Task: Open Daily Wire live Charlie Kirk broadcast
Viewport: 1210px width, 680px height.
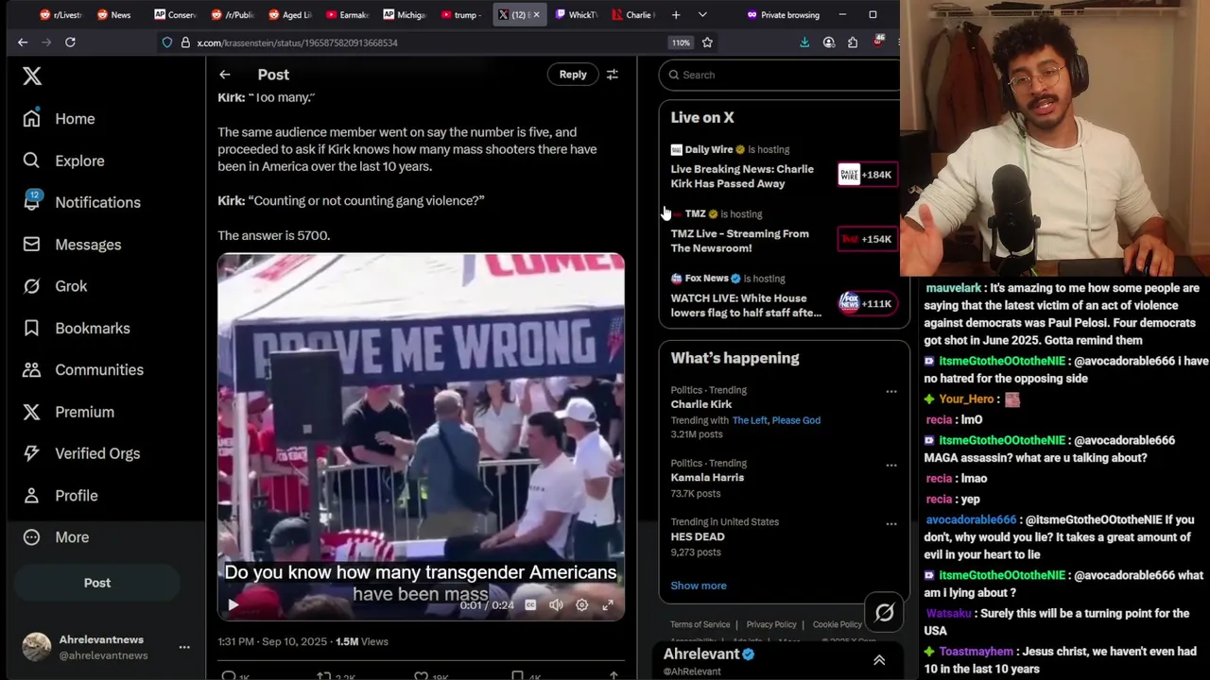Action: pyautogui.click(x=784, y=169)
